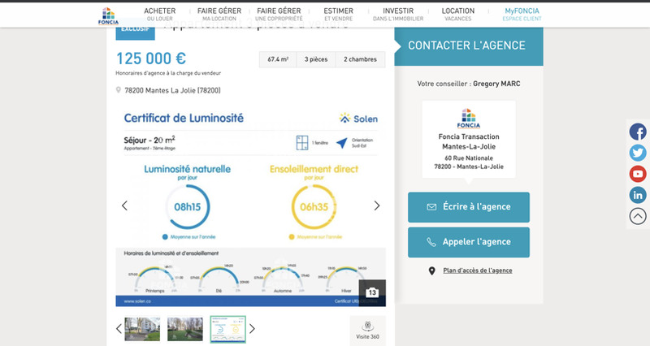Share listing on Facebook

pos(638,132)
